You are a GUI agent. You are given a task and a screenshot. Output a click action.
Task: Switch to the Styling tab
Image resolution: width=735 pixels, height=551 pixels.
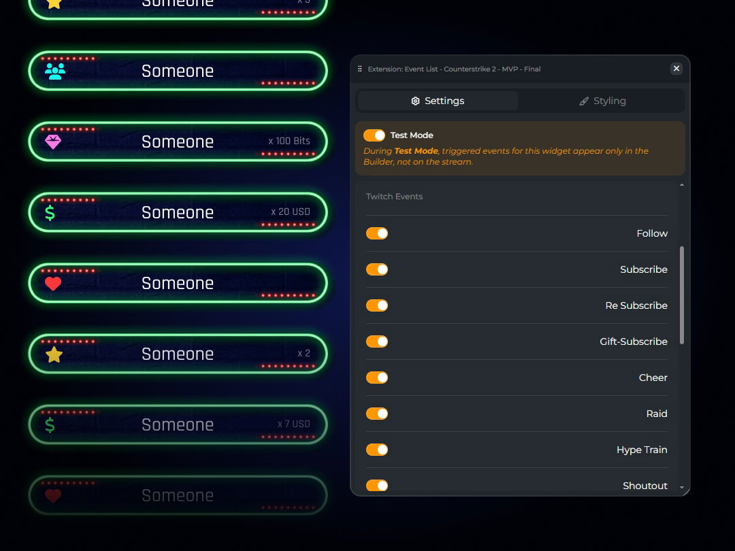tap(602, 101)
